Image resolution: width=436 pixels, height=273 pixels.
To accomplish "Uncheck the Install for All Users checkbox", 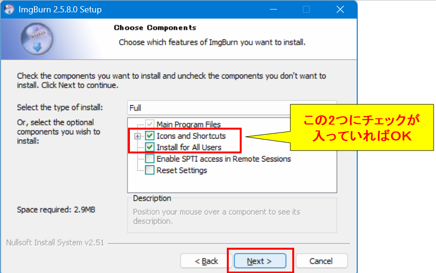I will pyautogui.click(x=150, y=147).
